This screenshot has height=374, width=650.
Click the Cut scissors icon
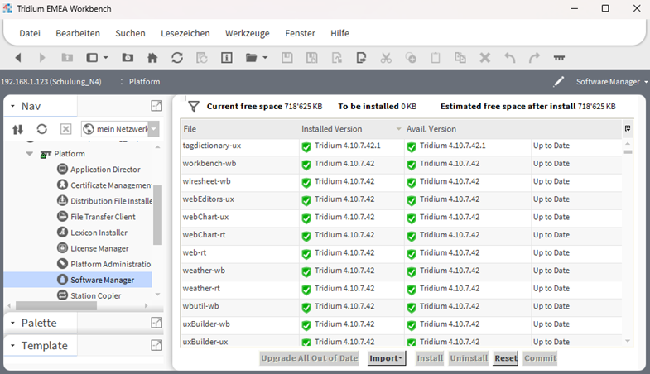click(386, 58)
